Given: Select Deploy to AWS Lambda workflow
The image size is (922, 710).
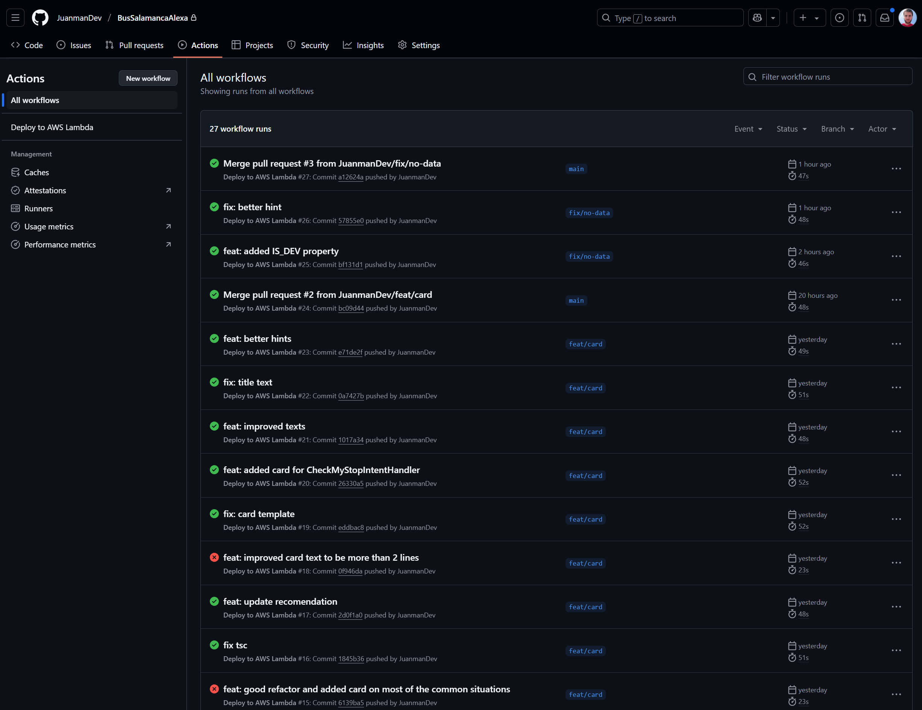Looking at the screenshot, I should 52,127.
